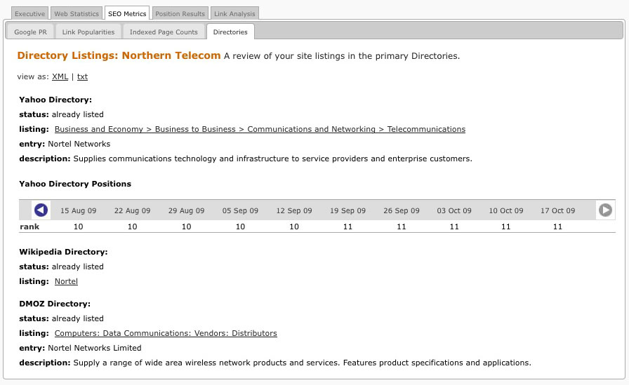This screenshot has height=385, width=629.
Task: Advance dates with the right arrow icon
Action: pos(605,210)
